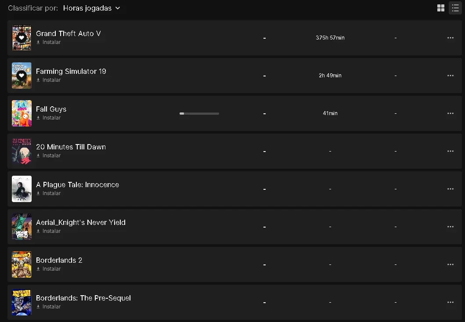Select the list view icon

tap(455, 8)
